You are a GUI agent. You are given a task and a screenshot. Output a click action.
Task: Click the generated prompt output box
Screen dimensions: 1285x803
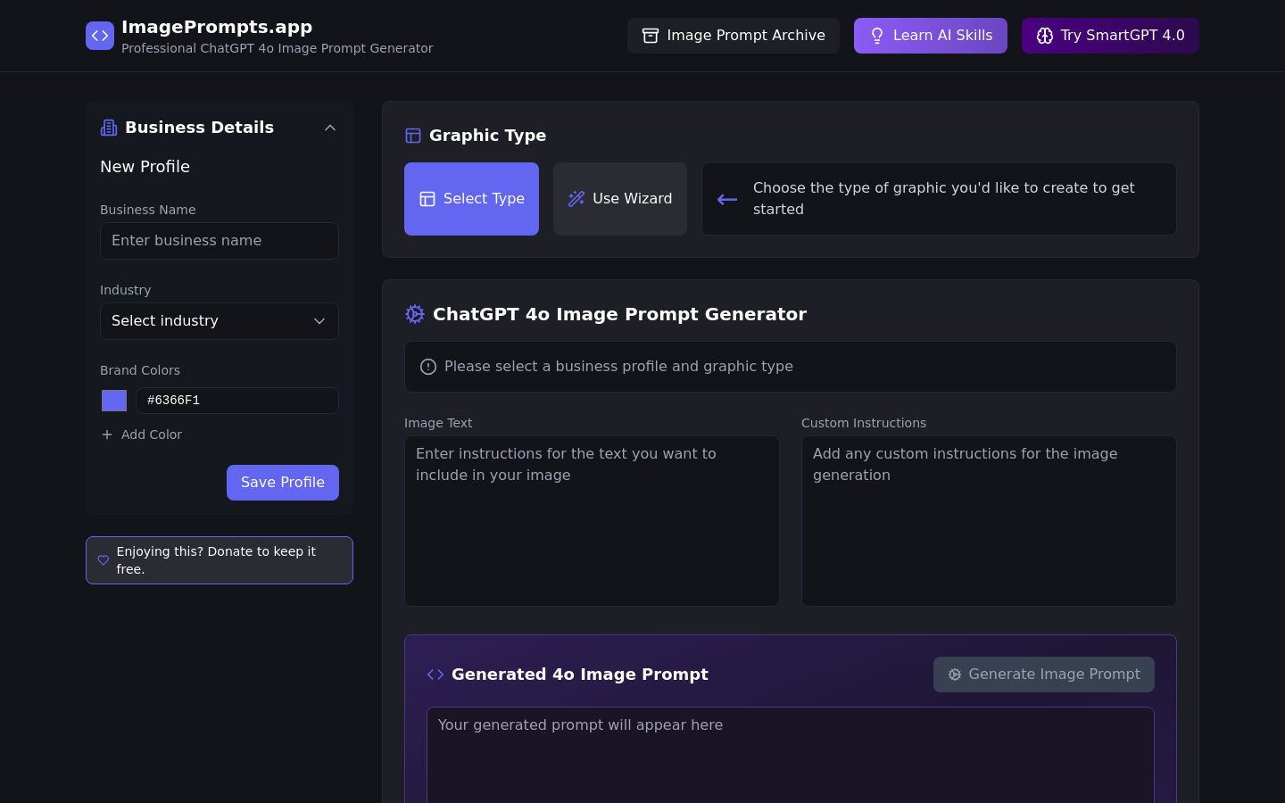pyautogui.click(x=791, y=755)
